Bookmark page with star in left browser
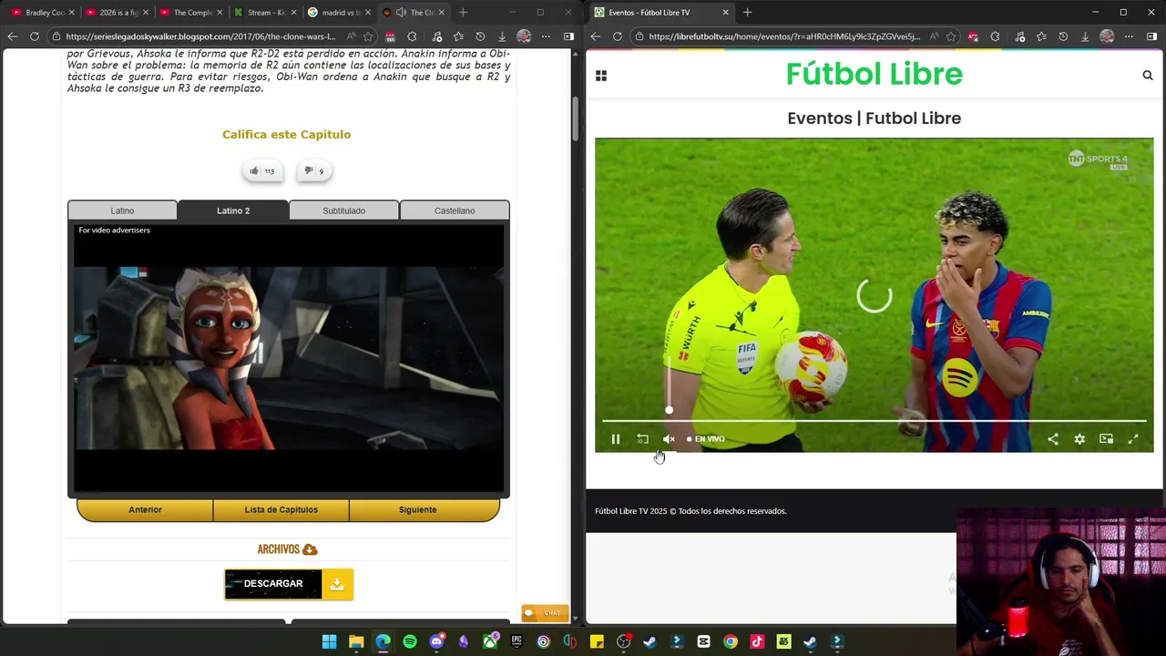Image resolution: width=1166 pixels, height=656 pixels. pos(368,36)
